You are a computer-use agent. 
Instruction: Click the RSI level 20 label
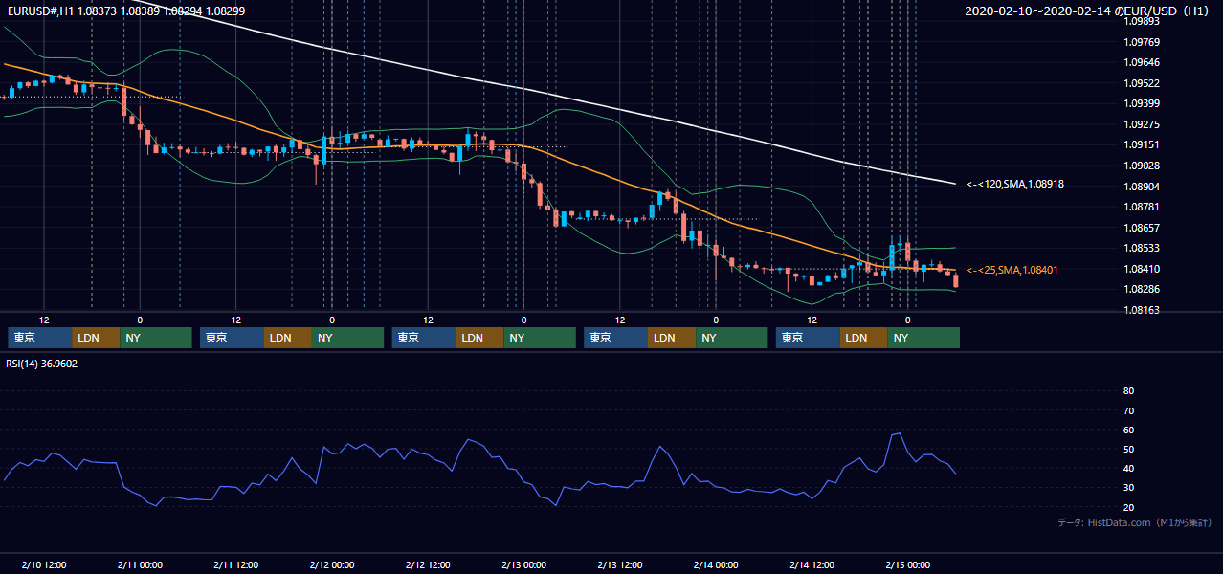[x=1128, y=507]
